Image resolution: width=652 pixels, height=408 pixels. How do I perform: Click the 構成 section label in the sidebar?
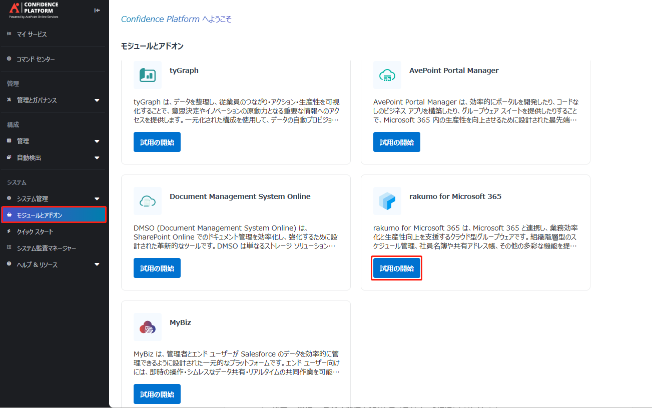tap(13, 125)
